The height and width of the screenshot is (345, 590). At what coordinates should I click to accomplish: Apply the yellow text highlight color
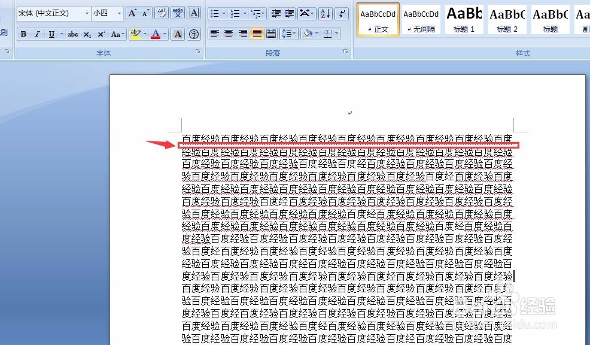135,34
